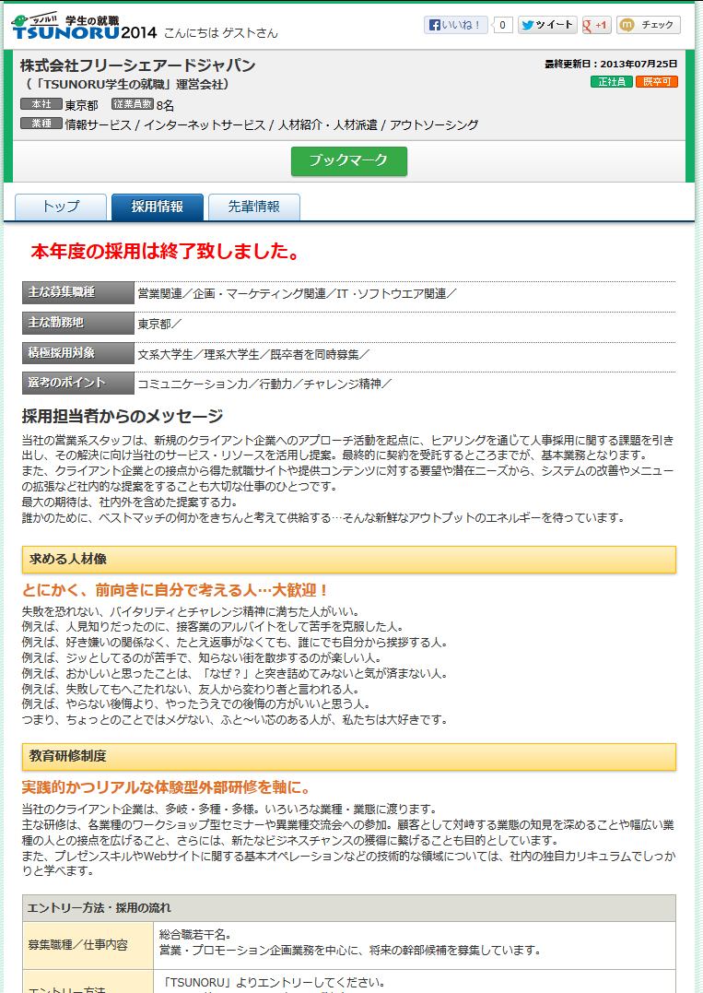
Task: Click the Twitter ツイート button
Action: (547, 25)
